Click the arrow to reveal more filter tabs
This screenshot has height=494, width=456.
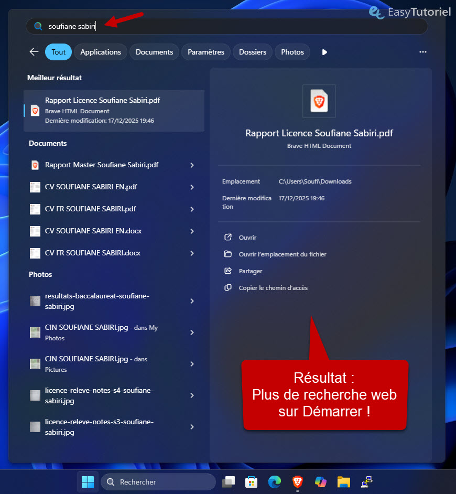pyautogui.click(x=324, y=52)
